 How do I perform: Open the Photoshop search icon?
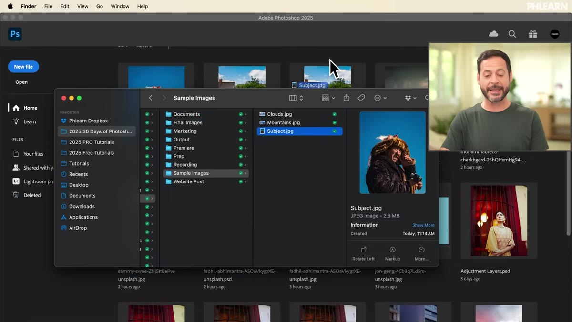(512, 34)
